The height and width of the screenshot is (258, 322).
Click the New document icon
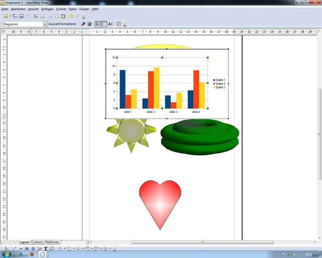point(6,16)
